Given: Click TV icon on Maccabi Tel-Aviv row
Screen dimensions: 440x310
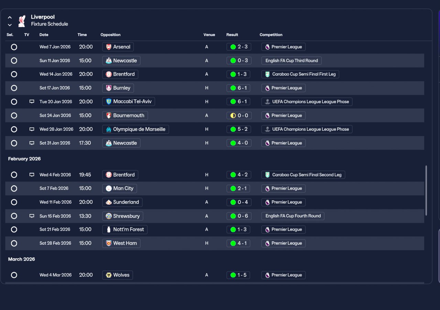Looking at the screenshot, I should [x=32, y=102].
